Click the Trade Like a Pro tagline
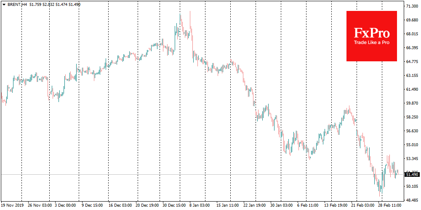The width and height of the screenshot is (421, 210). tap(371, 43)
